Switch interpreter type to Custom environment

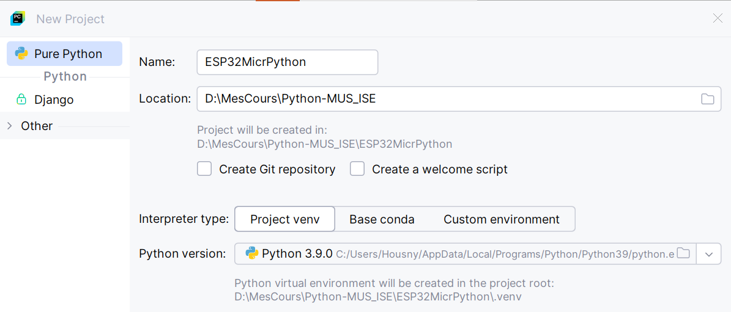pyautogui.click(x=502, y=219)
